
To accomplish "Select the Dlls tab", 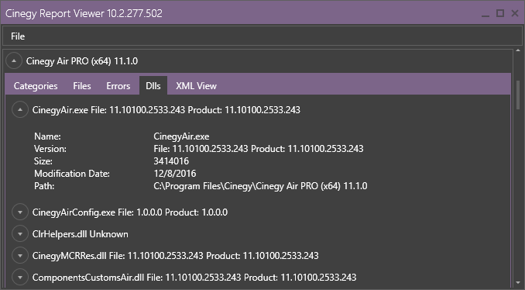I will (x=153, y=86).
